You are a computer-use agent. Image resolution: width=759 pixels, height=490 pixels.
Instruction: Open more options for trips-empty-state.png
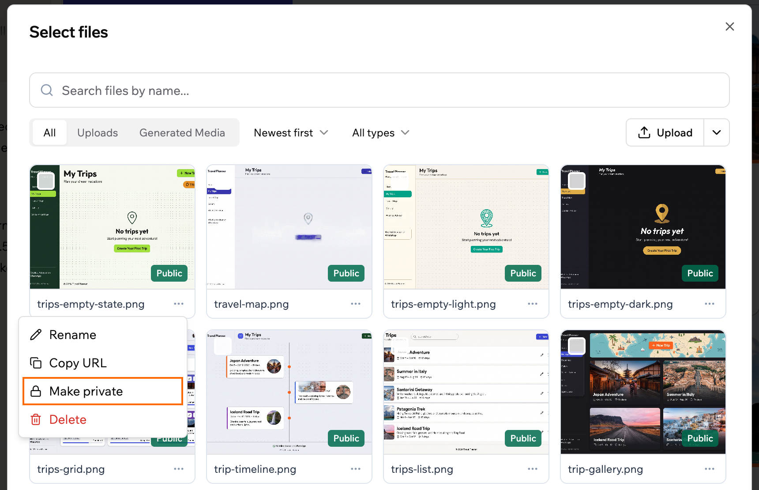point(179,304)
